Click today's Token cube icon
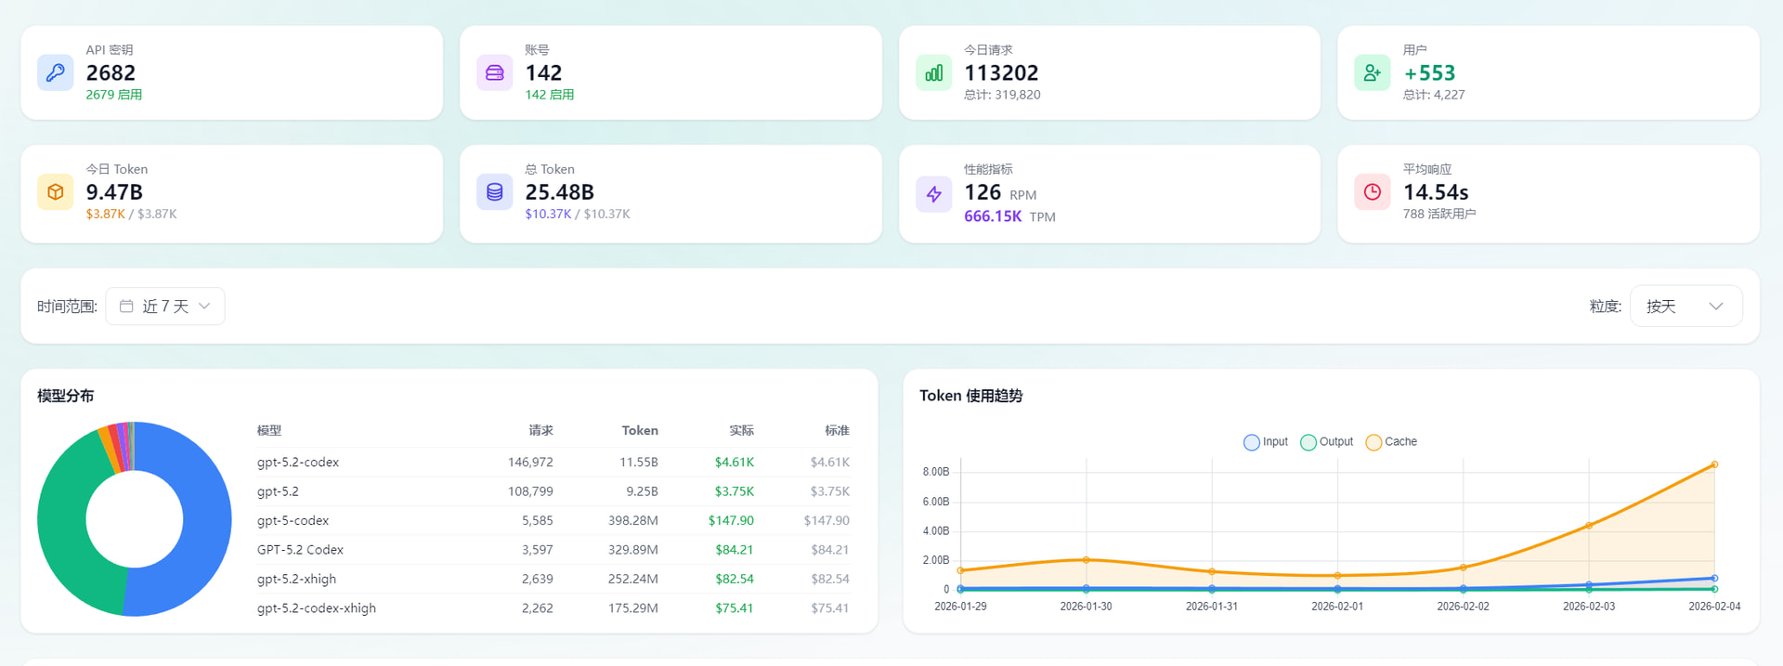This screenshot has width=1783, height=666. click(56, 192)
